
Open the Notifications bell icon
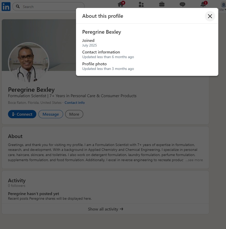click(x=203, y=4)
